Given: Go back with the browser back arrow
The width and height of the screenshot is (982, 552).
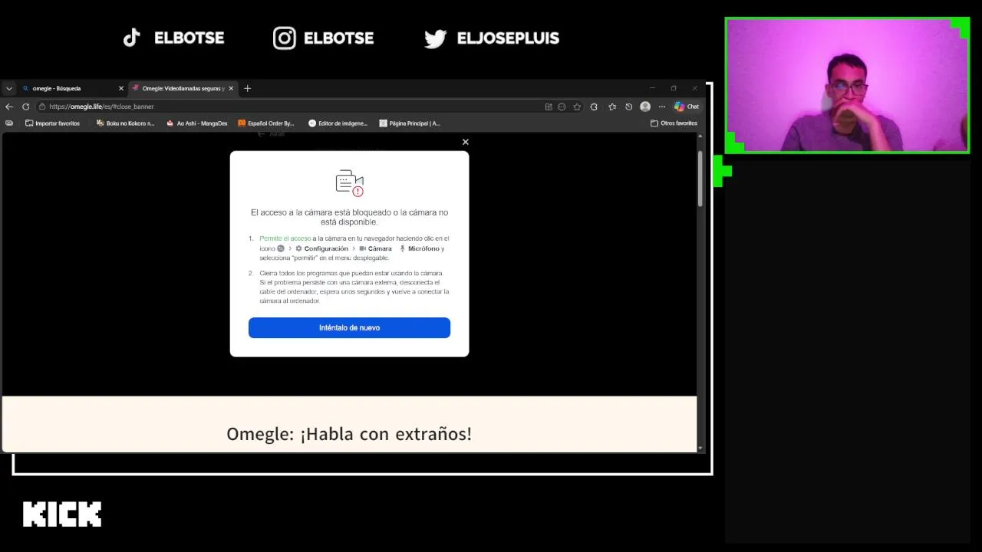Looking at the screenshot, I should tap(9, 107).
